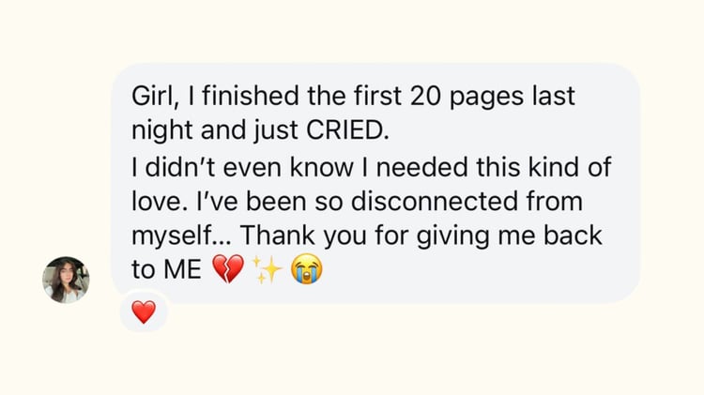This screenshot has width=704, height=395.
Task: Click the word "love" in the message
Action: tap(151, 202)
